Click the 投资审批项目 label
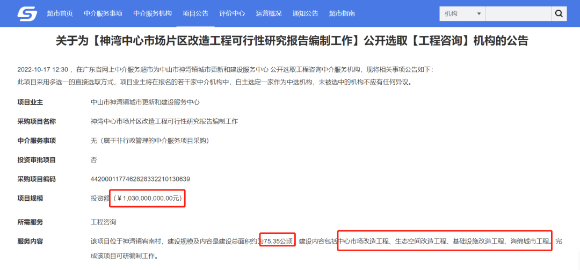580x270 pixels. coord(37,160)
